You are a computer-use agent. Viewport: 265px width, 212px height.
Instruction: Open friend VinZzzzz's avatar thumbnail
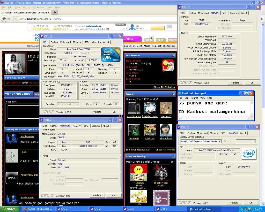[150, 130]
